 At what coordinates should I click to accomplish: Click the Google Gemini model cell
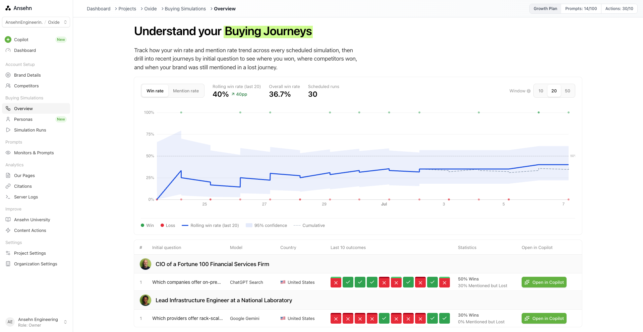(245, 318)
